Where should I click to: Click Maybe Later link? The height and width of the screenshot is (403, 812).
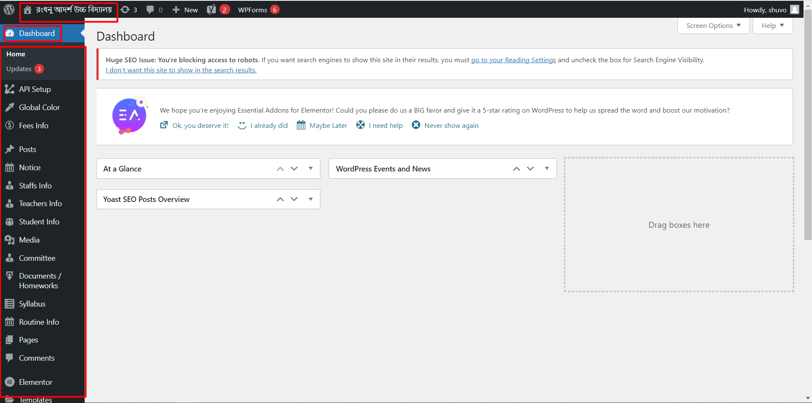328,125
